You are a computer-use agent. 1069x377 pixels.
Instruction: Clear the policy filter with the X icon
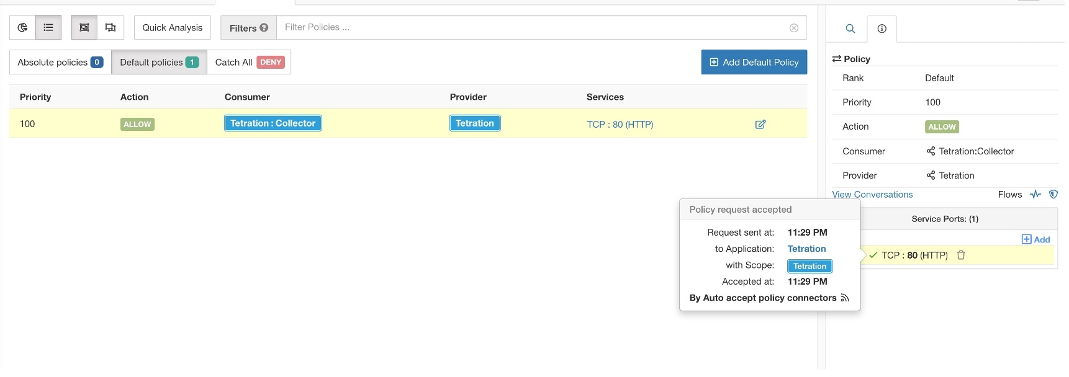point(793,28)
